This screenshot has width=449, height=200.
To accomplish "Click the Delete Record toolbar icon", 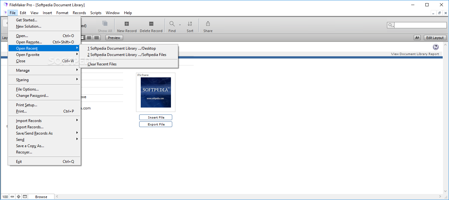I will (x=151, y=24).
